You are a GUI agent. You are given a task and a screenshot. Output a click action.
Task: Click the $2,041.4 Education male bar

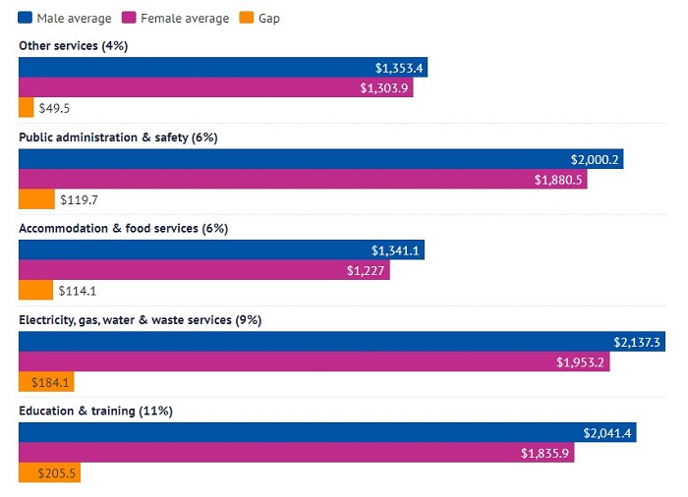(x=327, y=432)
